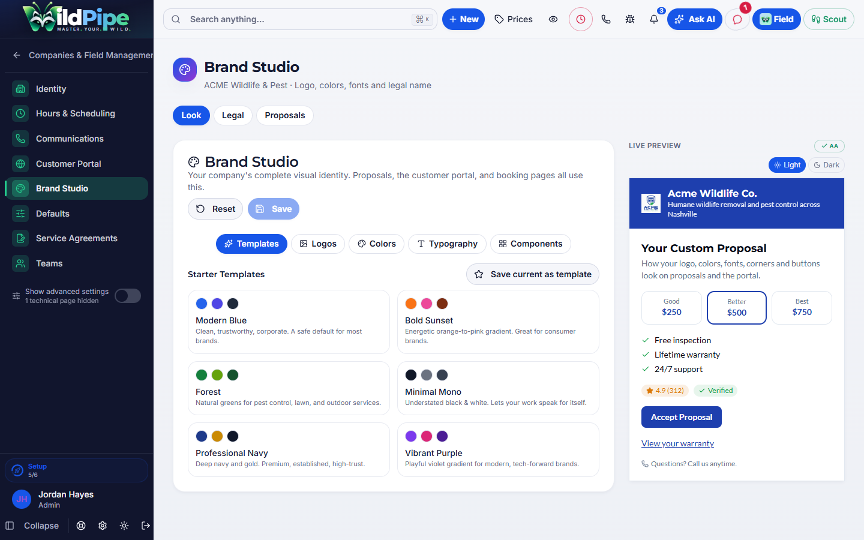Switch to the Legal tab
Viewport: 864px width, 540px height.
click(x=233, y=115)
